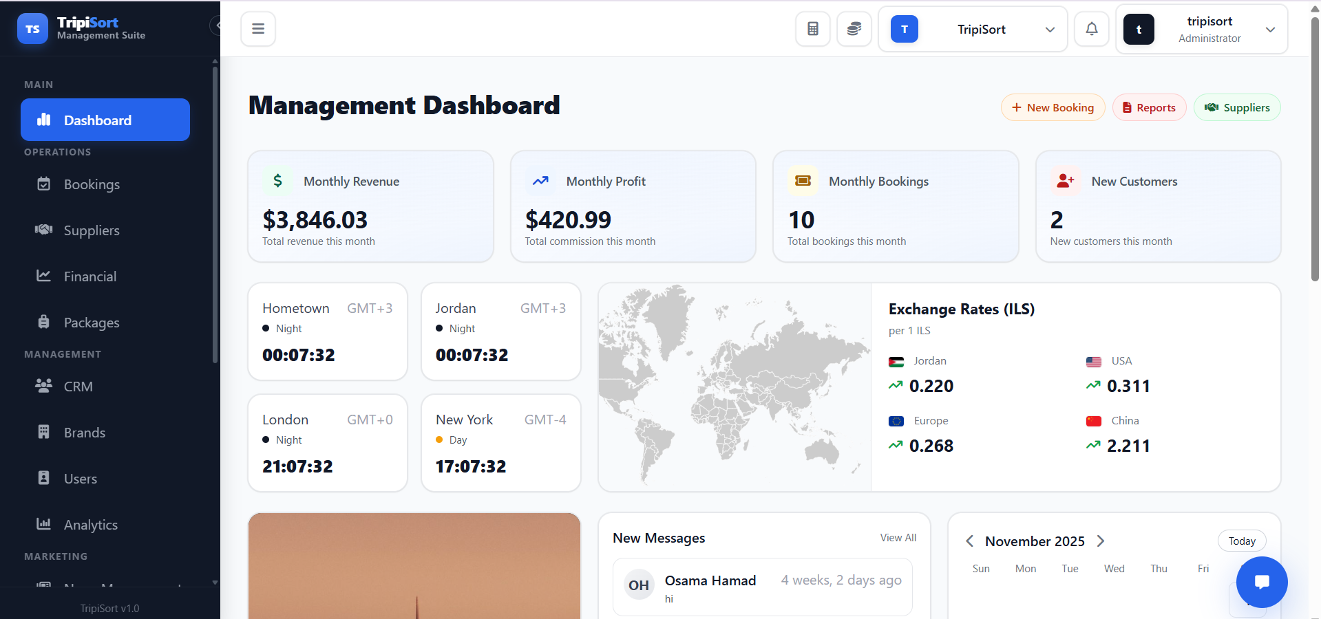Click the New Booking button

coord(1053,107)
